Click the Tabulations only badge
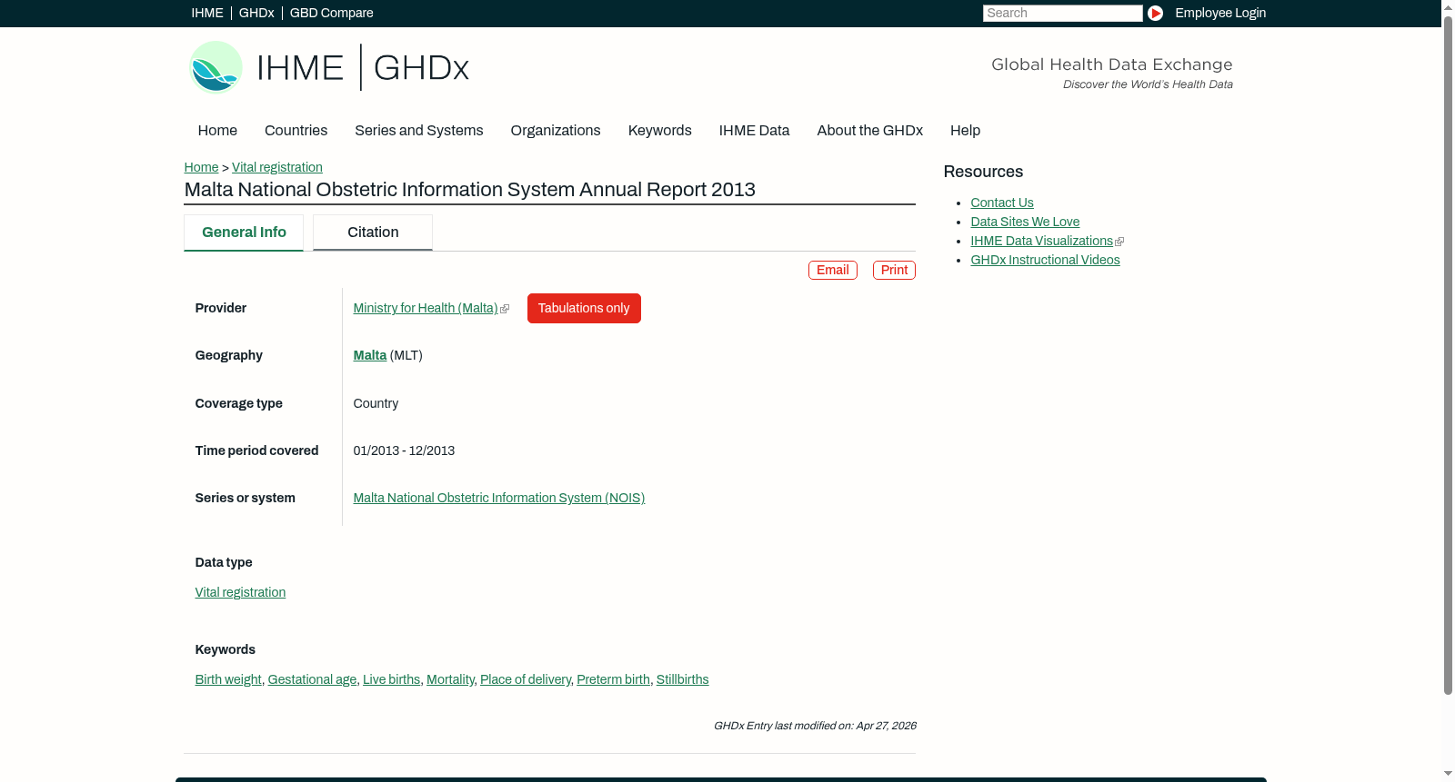1455x782 pixels. [x=584, y=308]
